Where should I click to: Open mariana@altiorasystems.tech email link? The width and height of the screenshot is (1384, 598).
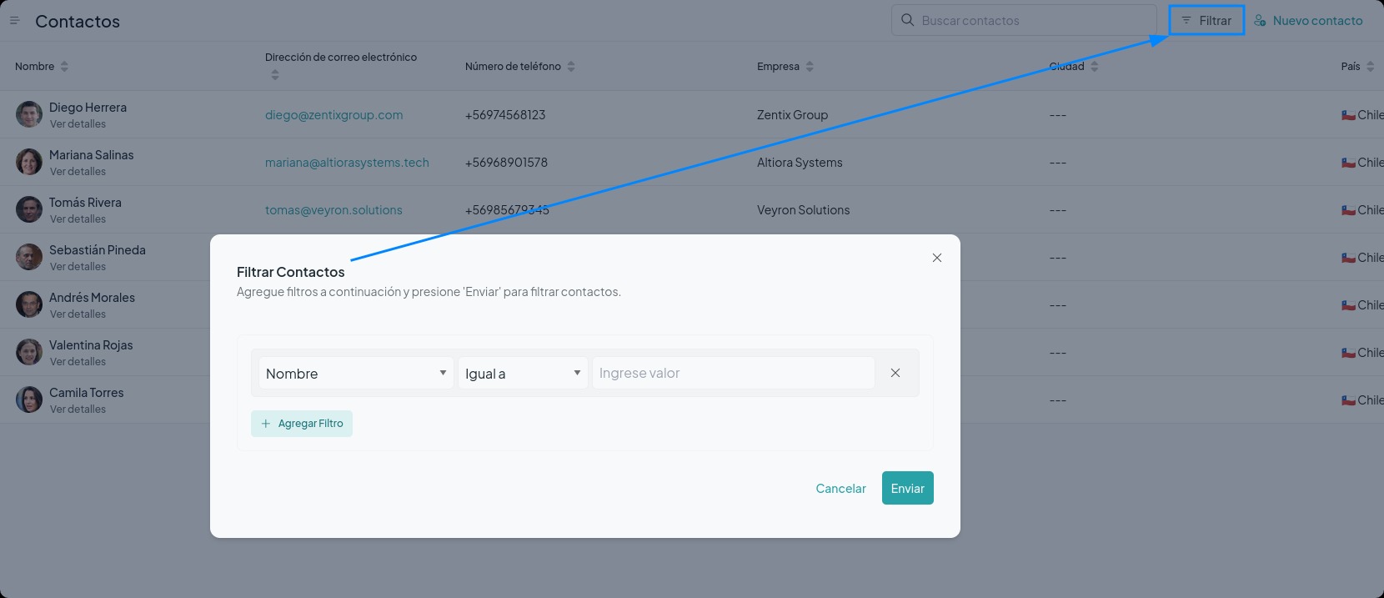347,163
